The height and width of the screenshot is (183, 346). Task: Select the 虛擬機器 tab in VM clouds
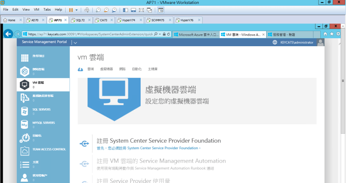(x=106, y=69)
